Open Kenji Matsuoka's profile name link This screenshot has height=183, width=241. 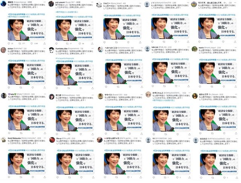point(14,138)
